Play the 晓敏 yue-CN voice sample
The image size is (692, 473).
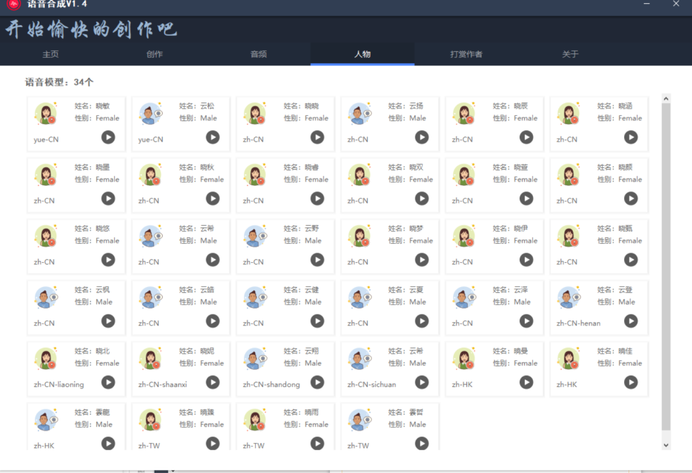coord(108,137)
